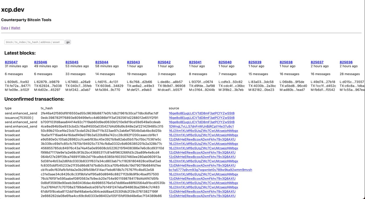365x199 pixels.
Task: Select block 825044
Action: click(102, 62)
